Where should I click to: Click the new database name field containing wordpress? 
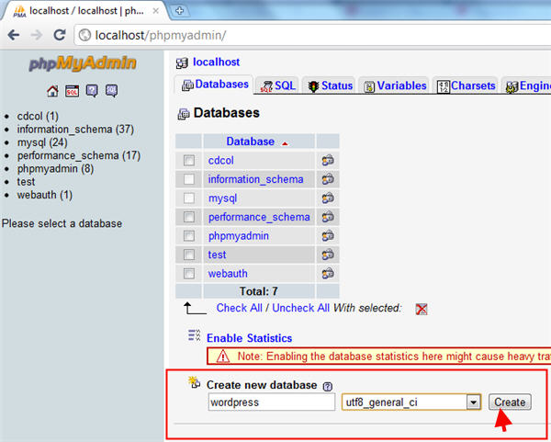tap(272, 402)
